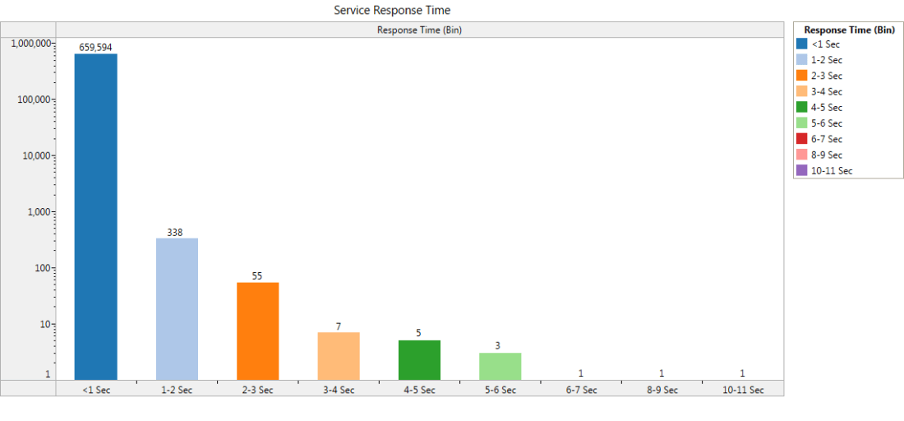Click the Response Time (Bin) legend title
904x421 pixels.
[x=849, y=30]
